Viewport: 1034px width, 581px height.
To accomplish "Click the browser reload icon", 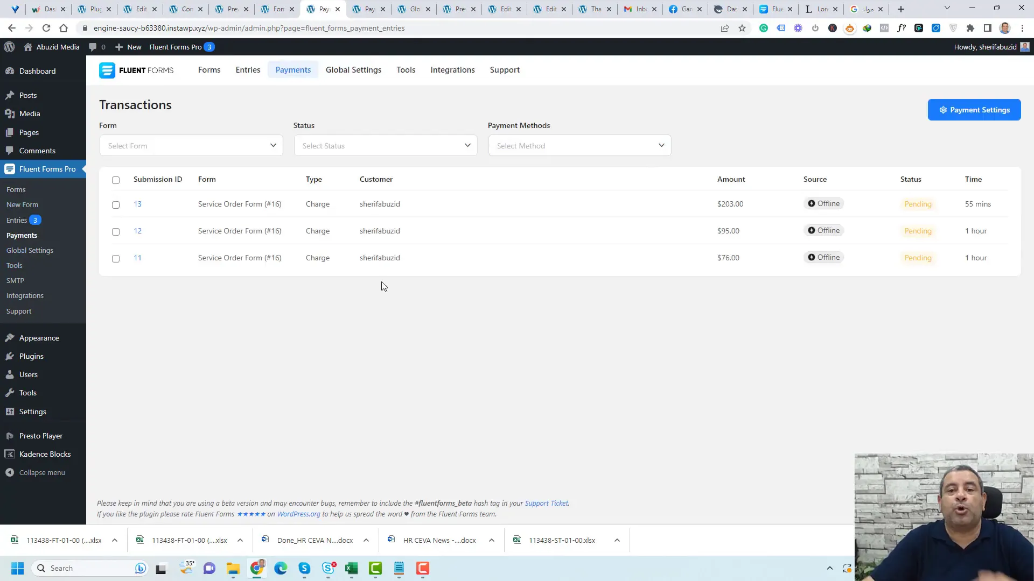I will pyautogui.click(x=46, y=28).
